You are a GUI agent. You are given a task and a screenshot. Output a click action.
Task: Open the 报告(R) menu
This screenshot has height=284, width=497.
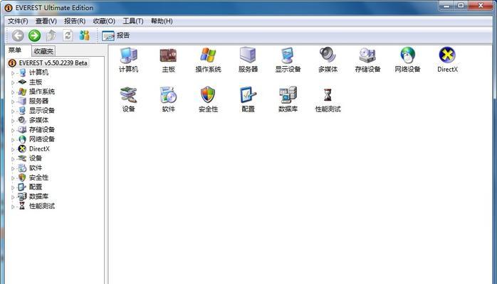[x=75, y=21]
